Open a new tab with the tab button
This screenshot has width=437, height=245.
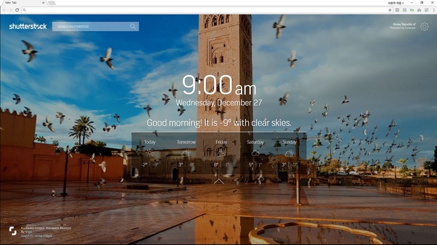point(52,3)
